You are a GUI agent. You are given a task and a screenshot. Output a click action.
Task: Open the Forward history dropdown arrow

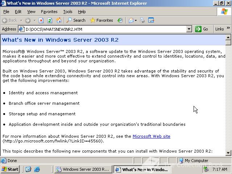coord(34,20)
